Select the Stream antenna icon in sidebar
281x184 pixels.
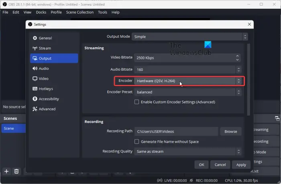coord(35,48)
